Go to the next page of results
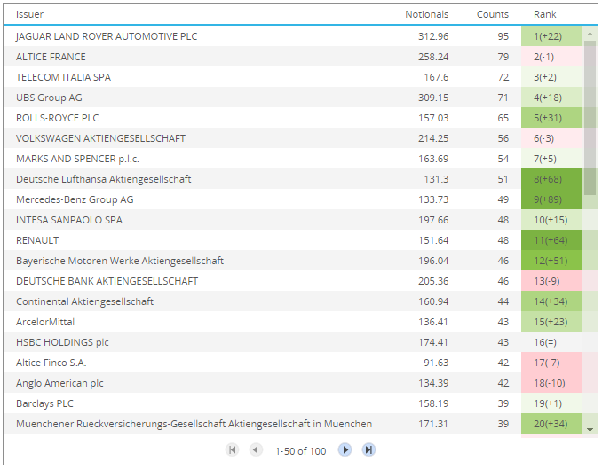Image resolution: width=602 pixels, height=469 pixels. tap(345, 449)
